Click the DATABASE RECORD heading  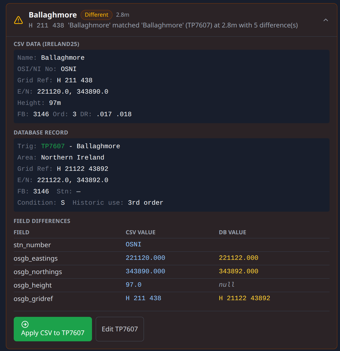coord(41,133)
